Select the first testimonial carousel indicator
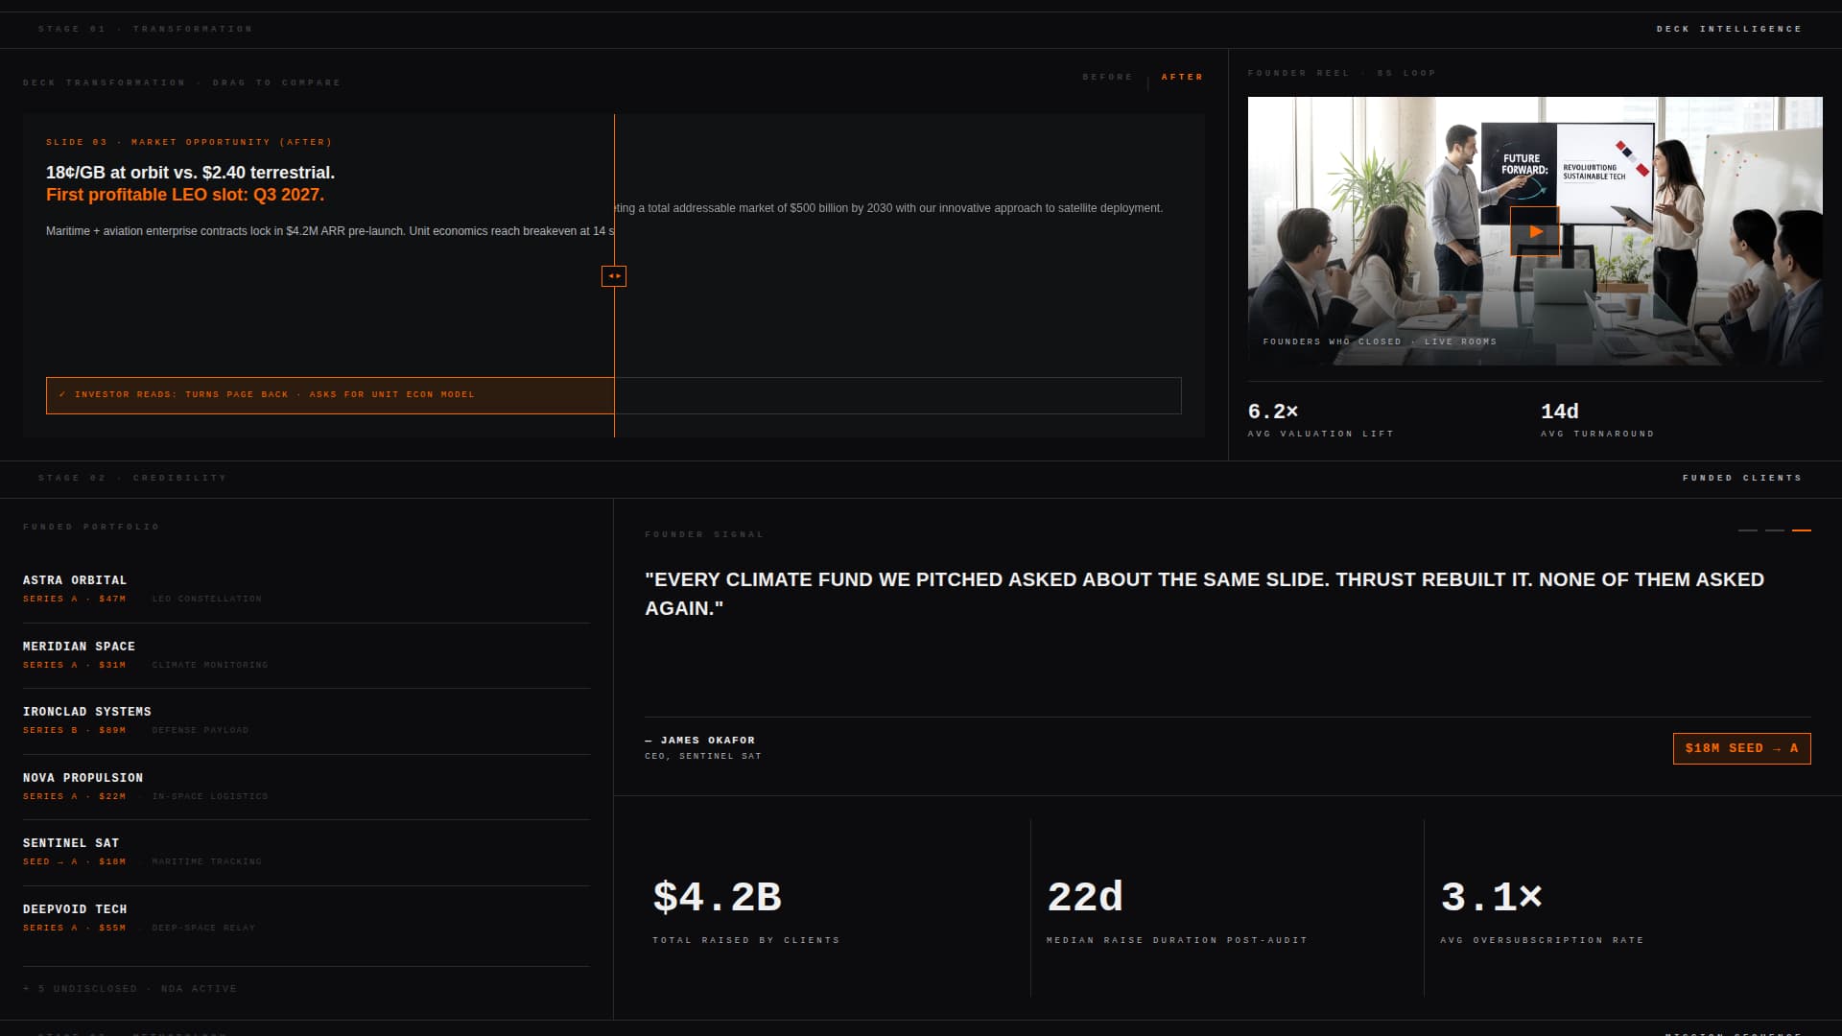 [1748, 530]
